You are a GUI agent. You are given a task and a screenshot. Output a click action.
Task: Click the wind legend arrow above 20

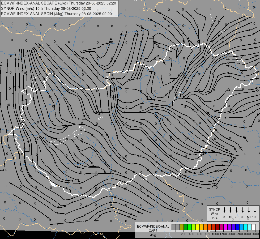point(237,210)
